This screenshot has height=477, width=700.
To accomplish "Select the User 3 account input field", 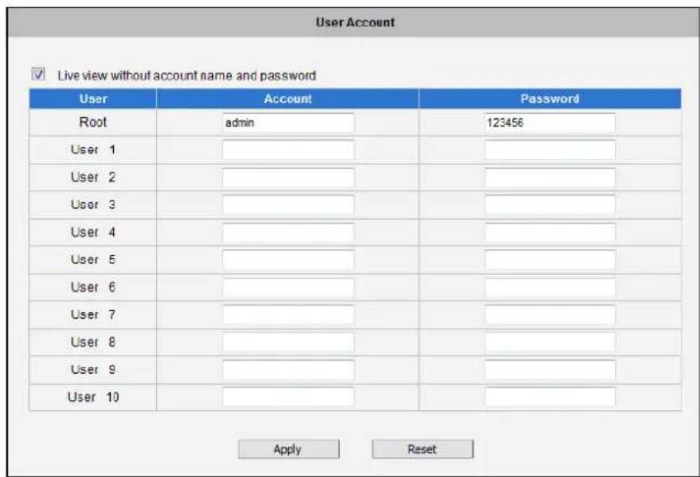I will (288, 205).
